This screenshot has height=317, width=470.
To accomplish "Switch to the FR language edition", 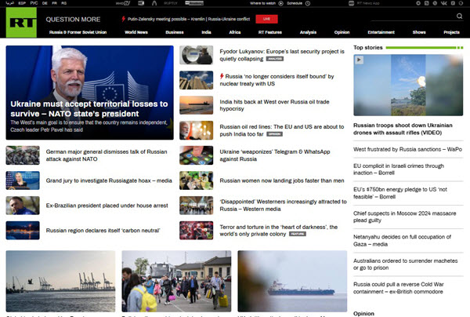I will pyautogui.click(x=54, y=3).
